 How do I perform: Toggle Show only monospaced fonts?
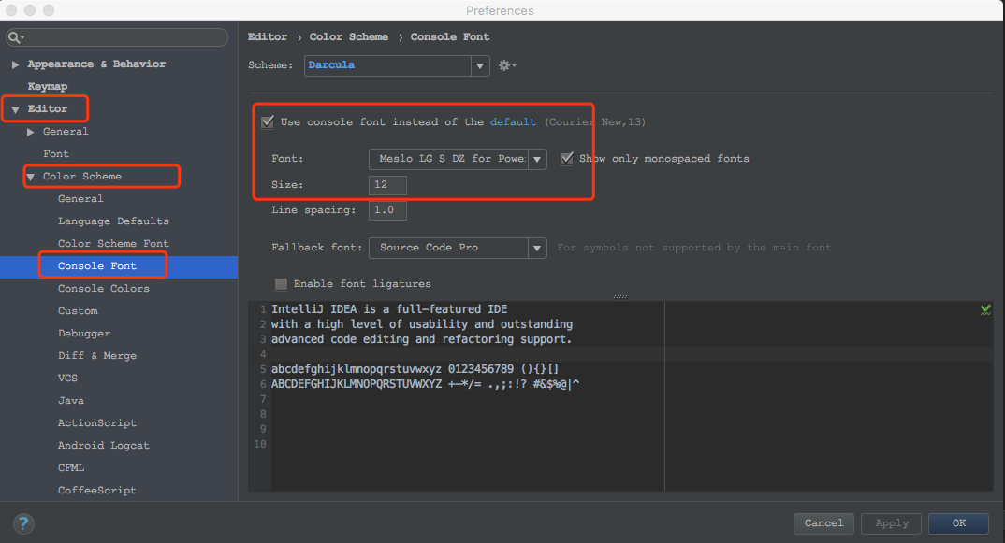[566, 158]
